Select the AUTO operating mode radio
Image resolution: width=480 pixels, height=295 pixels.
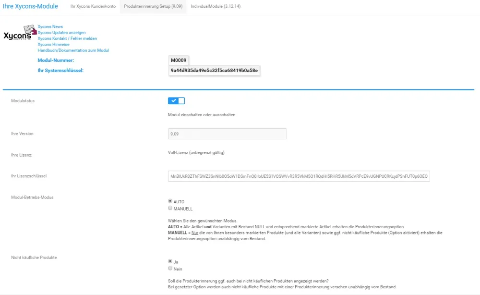point(170,201)
